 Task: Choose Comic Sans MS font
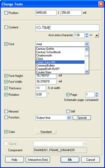click(60, 62)
